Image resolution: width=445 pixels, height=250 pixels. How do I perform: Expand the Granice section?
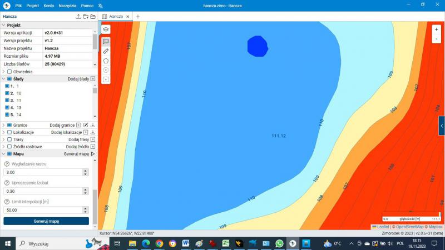(3, 125)
